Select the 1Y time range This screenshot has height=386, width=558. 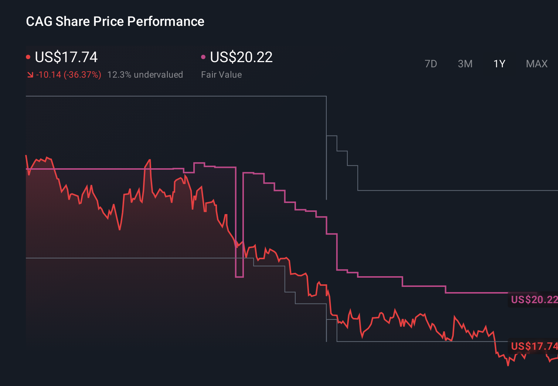pyautogui.click(x=499, y=64)
